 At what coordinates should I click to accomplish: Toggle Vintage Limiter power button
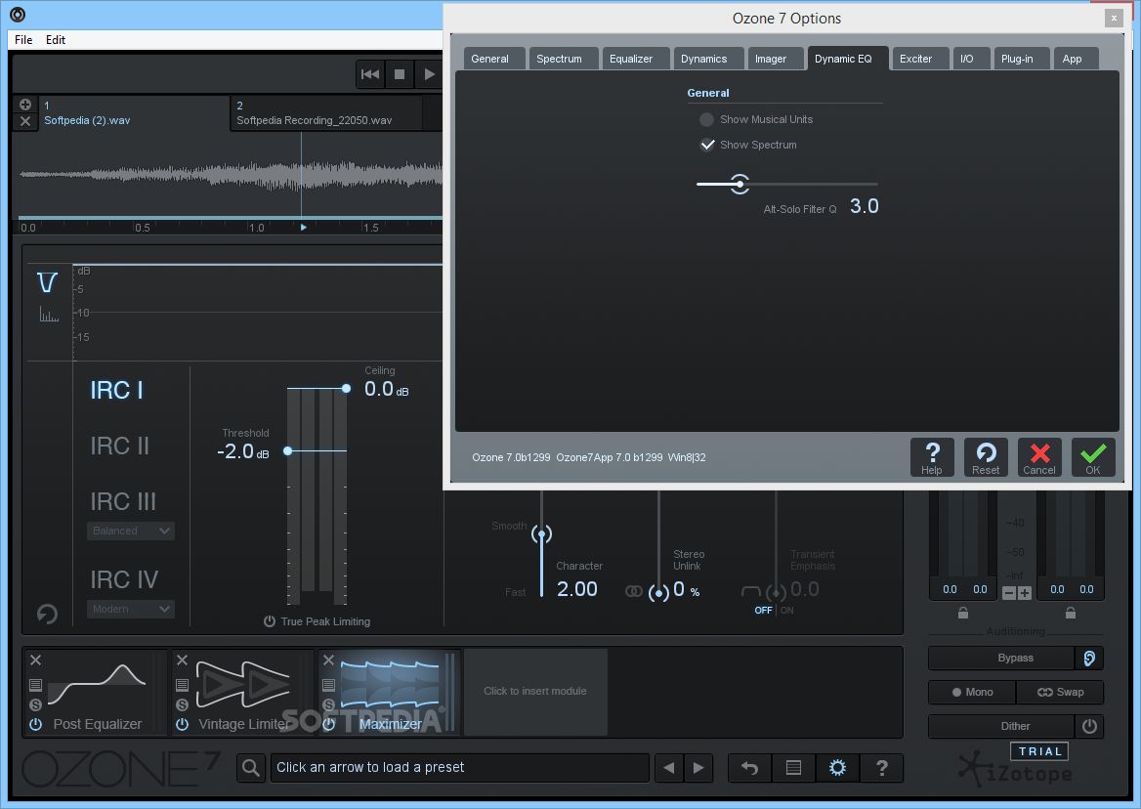pos(182,724)
